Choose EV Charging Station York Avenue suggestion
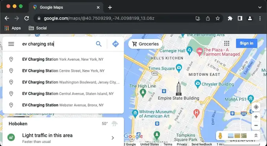267x146 pixels. pyautogui.click(x=63, y=59)
